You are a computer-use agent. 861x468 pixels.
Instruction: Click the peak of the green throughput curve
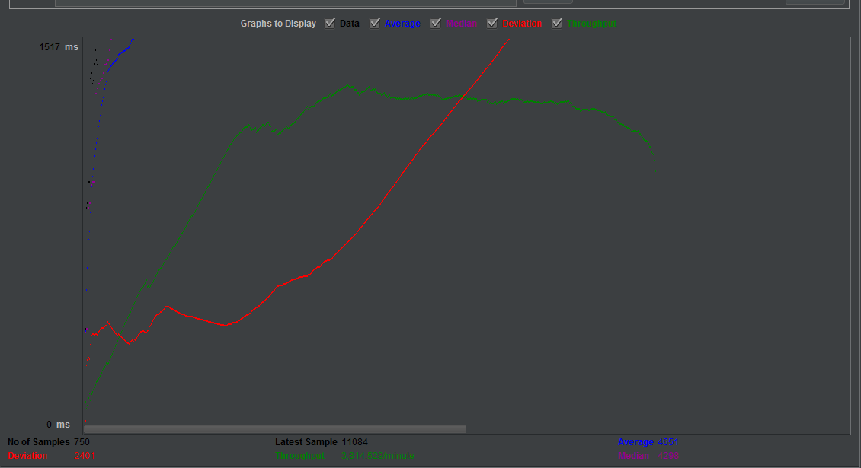coord(349,86)
